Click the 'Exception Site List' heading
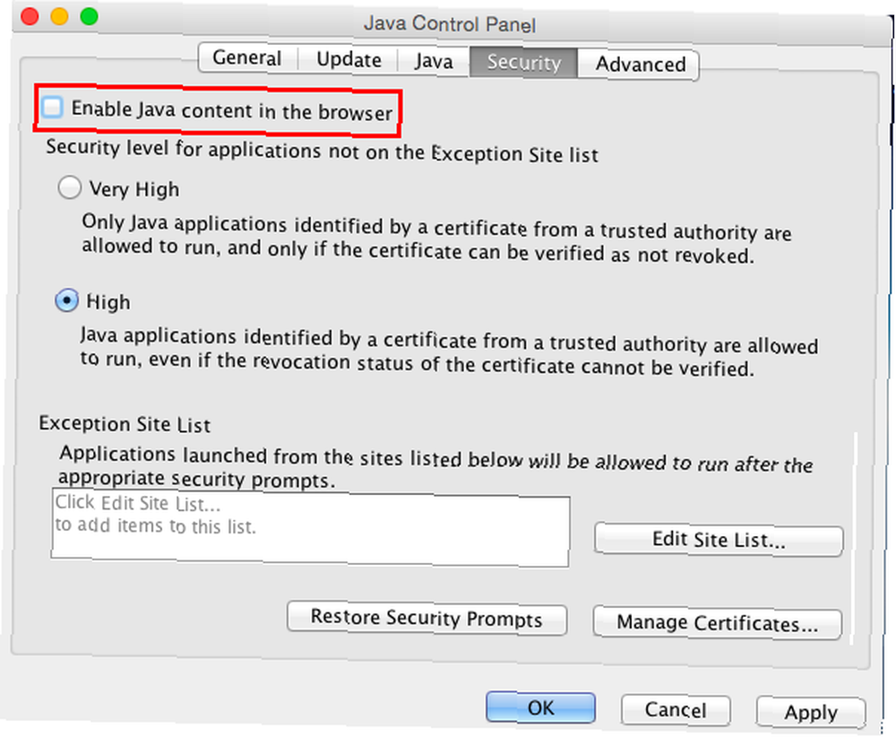Image resolution: width=896 pixels, height=737 pixels. click(125, 424)
